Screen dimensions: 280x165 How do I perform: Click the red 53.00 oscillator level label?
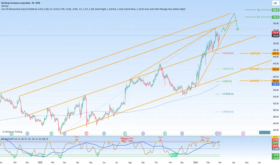point(275,139)
